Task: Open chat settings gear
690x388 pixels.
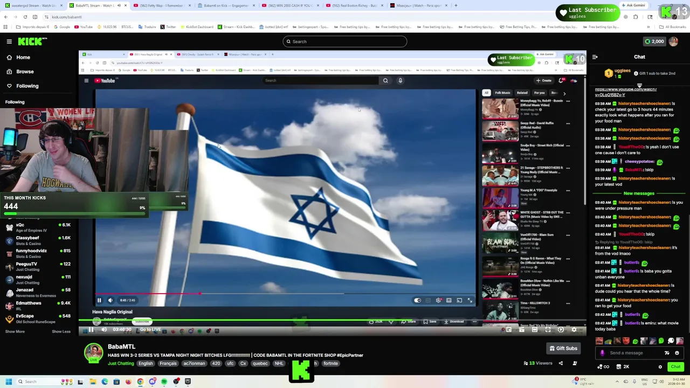Action: 660,367
